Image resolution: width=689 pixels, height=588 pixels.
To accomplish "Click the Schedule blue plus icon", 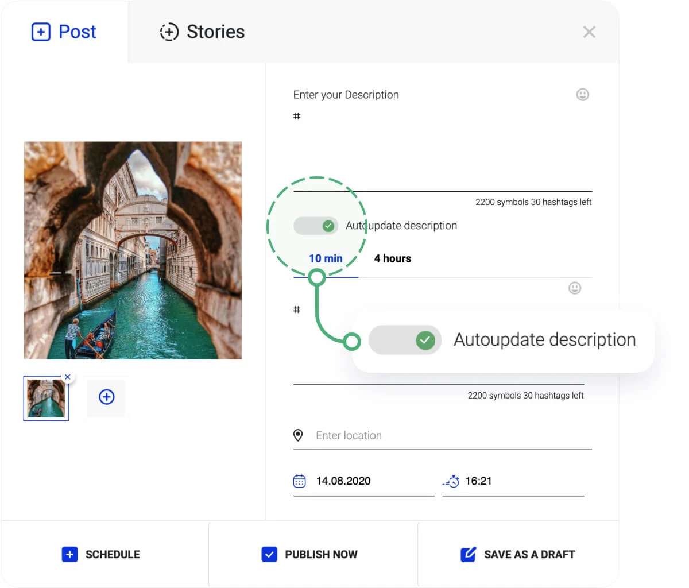I will [x=69, y=554].
